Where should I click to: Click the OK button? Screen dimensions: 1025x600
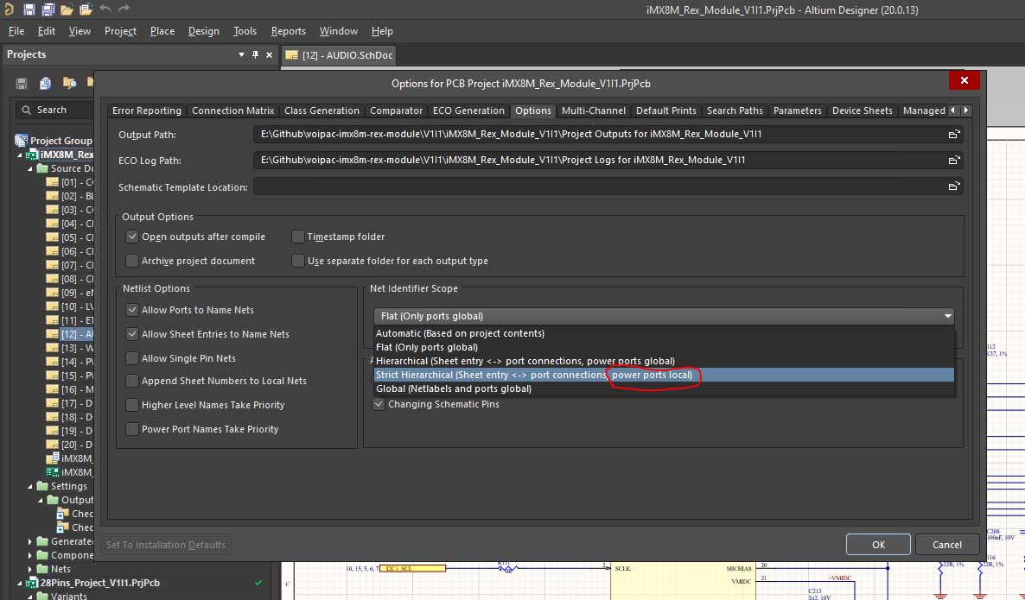(x=878, y=545)
